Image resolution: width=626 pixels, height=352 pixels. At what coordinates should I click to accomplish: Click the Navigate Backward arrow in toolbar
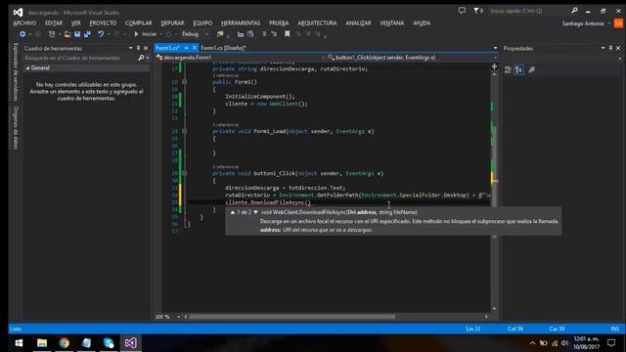22,34
